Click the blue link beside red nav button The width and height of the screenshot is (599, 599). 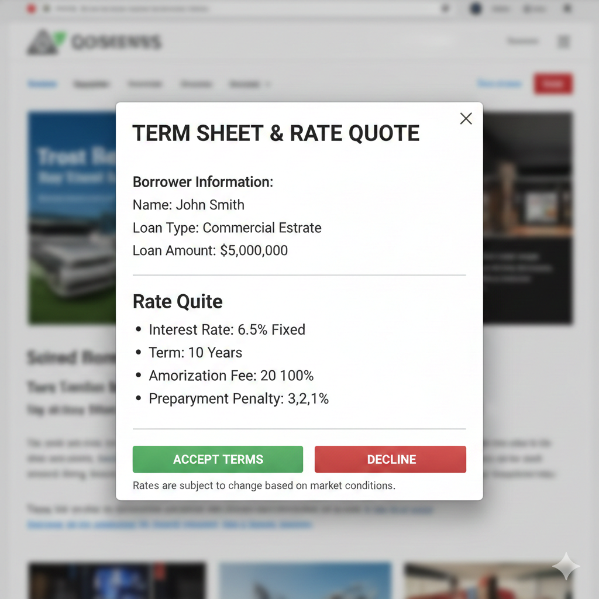pos(499,84)
